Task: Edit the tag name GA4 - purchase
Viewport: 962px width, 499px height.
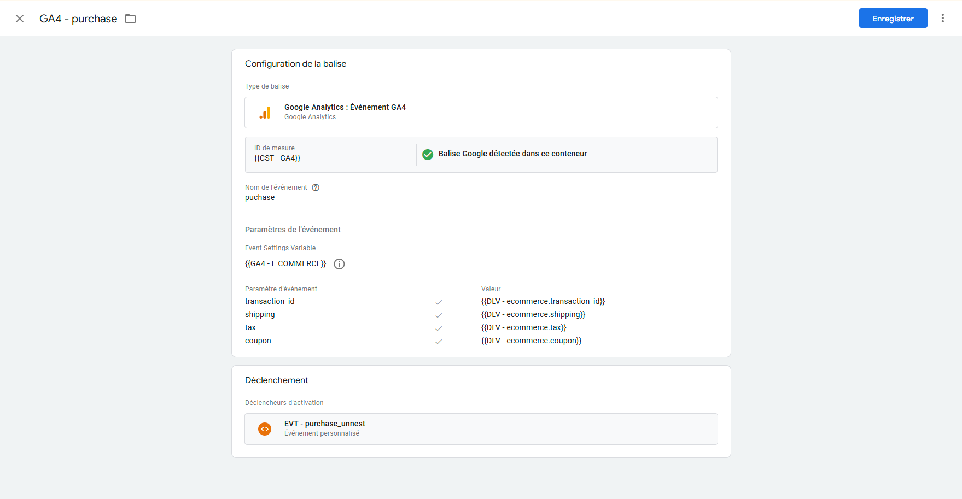Action: [78, 19]
